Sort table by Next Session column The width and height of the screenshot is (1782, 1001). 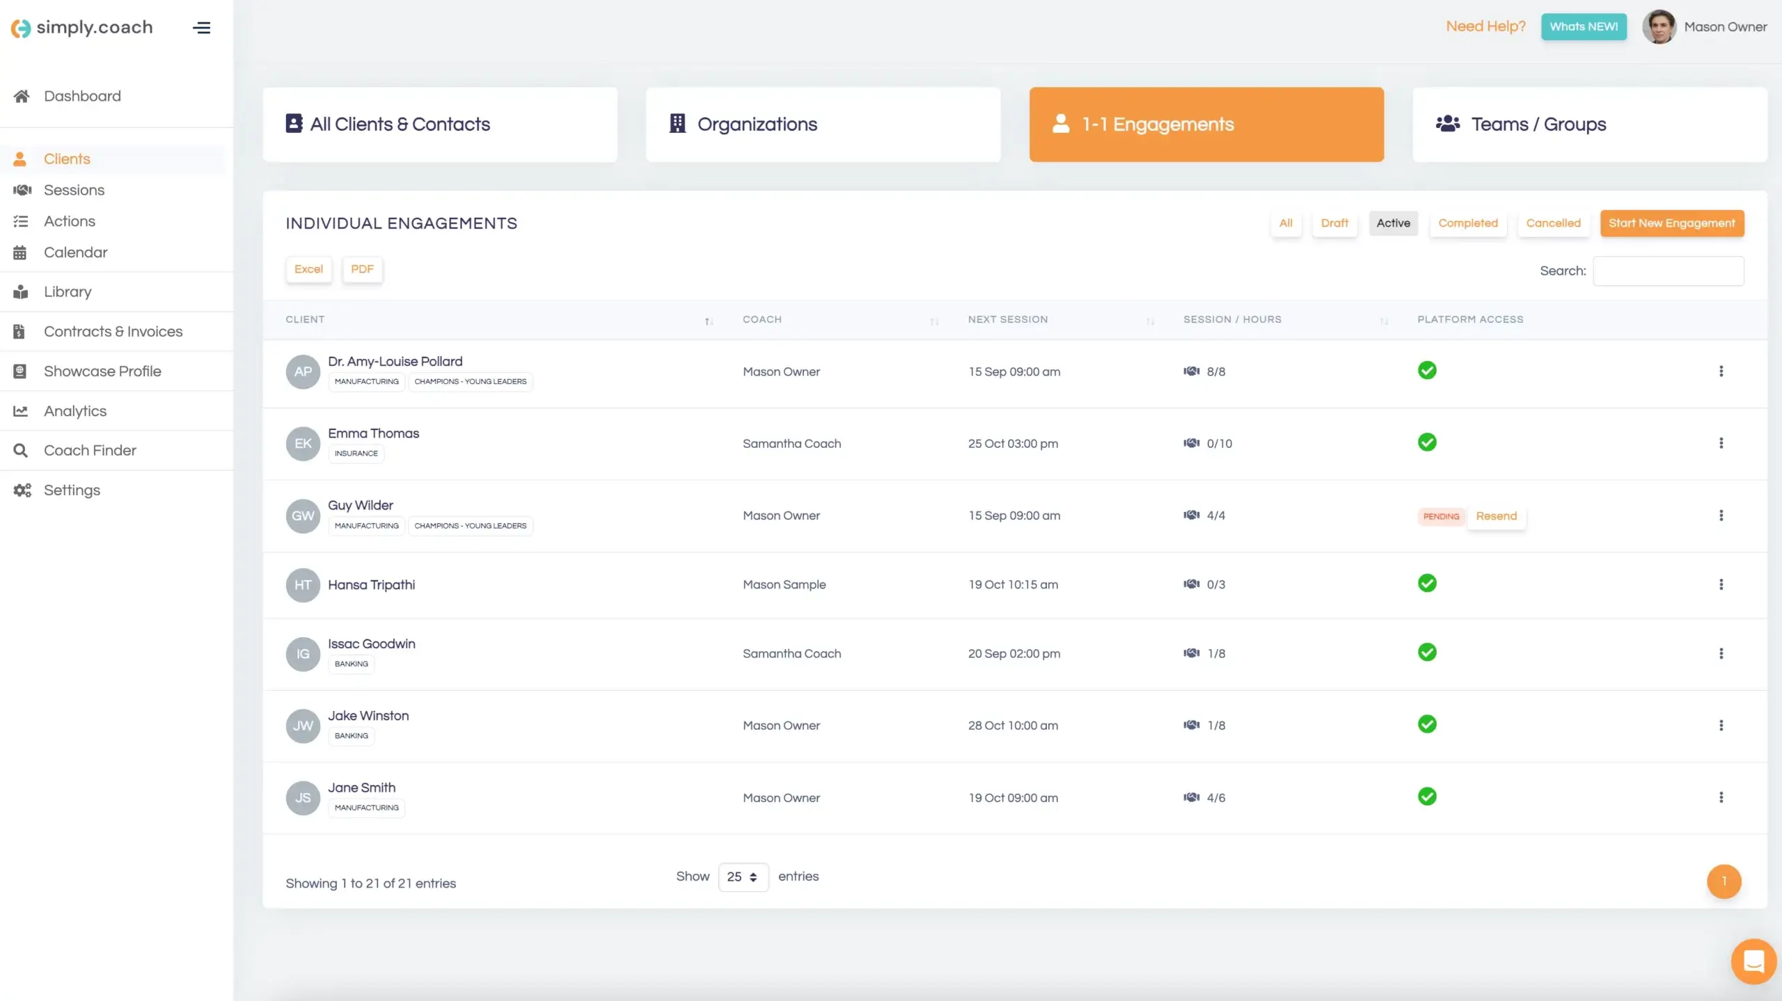(x=1150, y=321)
